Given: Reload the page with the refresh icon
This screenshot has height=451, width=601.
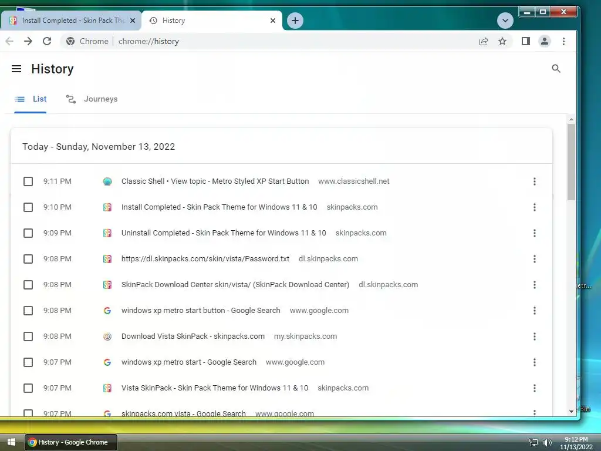Looking at the screenshot, I should [47, 42].
